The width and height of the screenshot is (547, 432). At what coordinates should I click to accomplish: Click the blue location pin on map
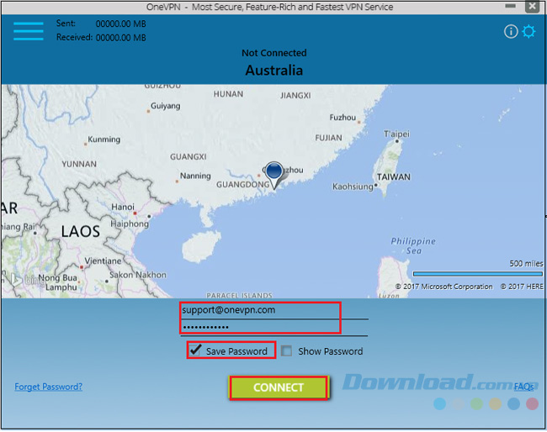pyautogui.click(x=274, y=174)
